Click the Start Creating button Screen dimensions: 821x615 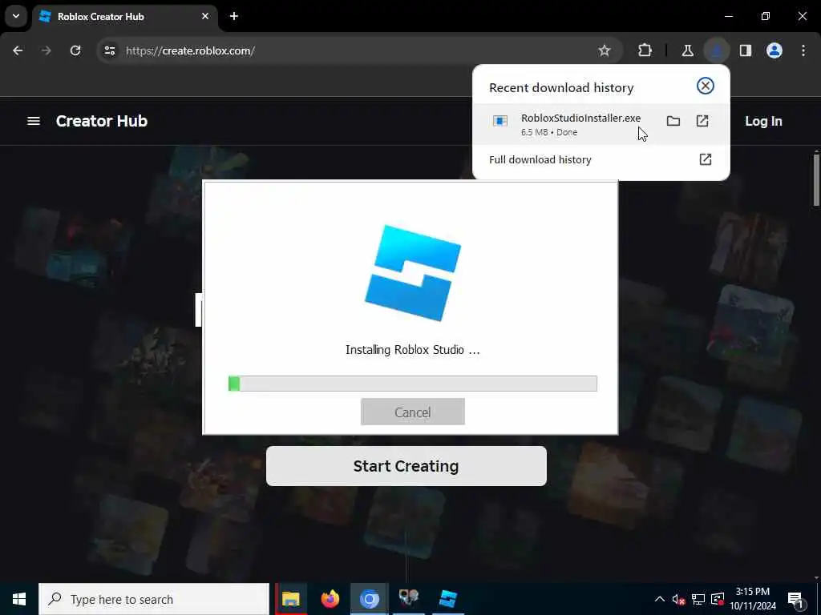click(x=406, y=466)
